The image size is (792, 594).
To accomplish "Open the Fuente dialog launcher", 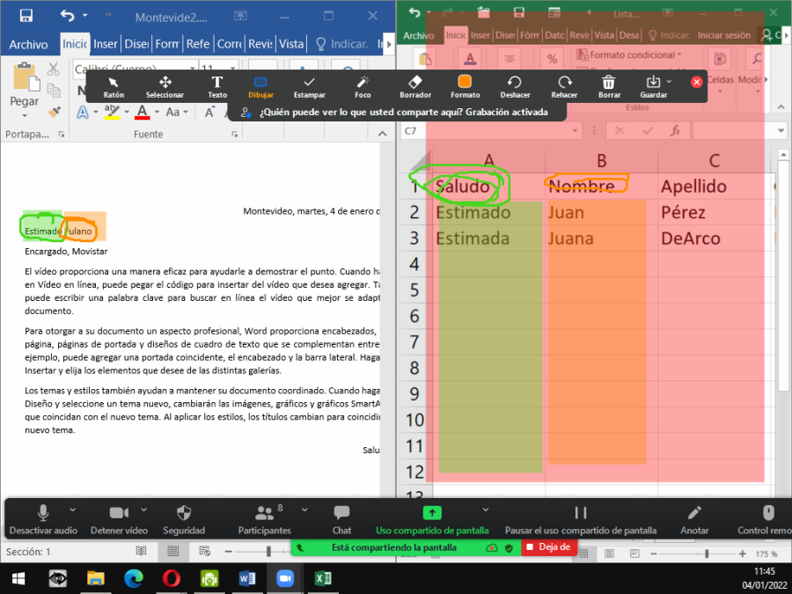I will [x=234, y=135].
